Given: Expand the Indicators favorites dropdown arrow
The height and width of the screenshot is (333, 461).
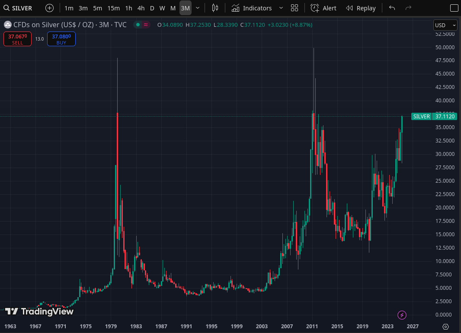Looking at the screenshot, I should coord(281,8).
